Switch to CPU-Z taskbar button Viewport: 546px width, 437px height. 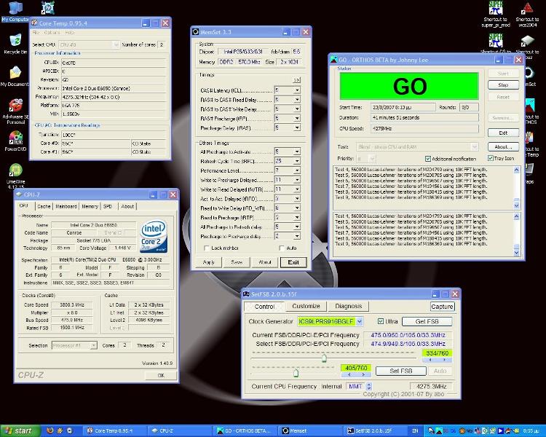(179, 430)
